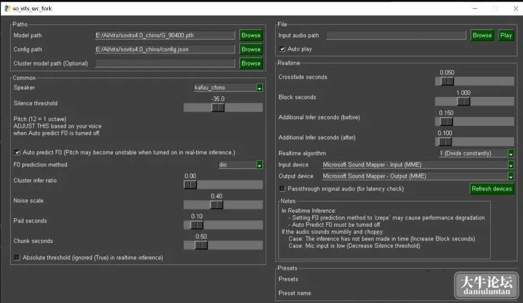Focus the Config path input field

[165, 49]
